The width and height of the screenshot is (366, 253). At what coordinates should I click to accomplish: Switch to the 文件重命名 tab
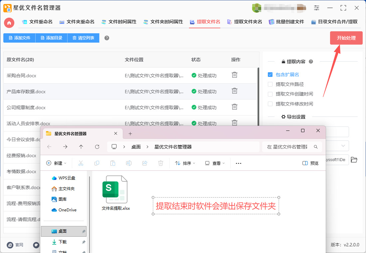(37, 22)
